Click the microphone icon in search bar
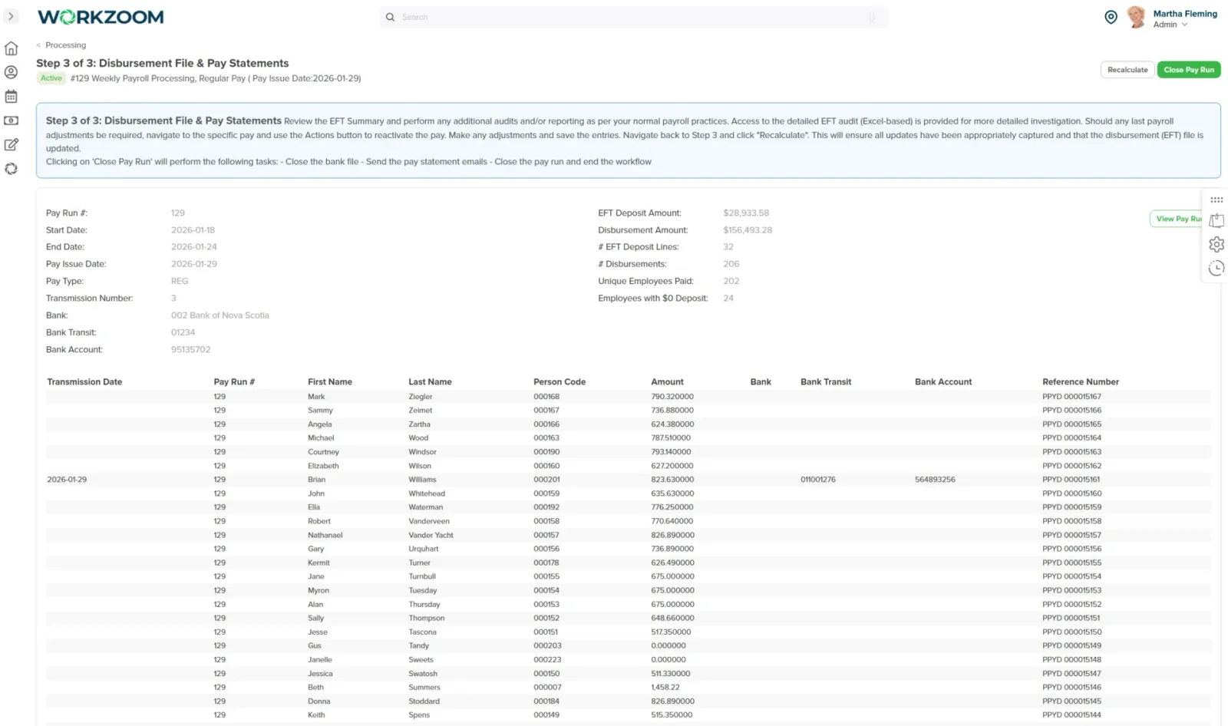Image resolution: width=1228 pixels, height=726 pixels. [x=872, y=17]
